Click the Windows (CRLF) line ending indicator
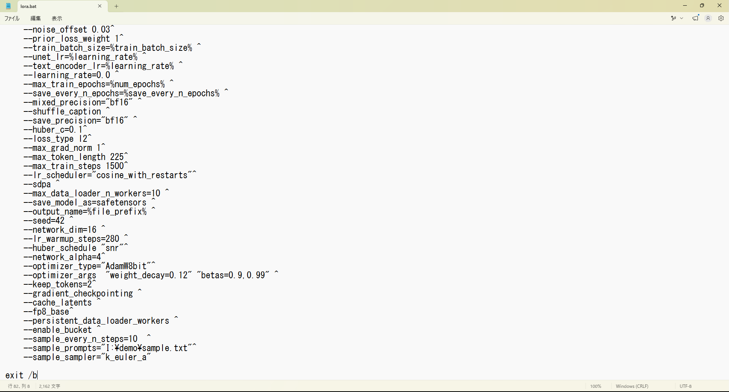This screenshot has height=392, width=729. coord(632,386)
